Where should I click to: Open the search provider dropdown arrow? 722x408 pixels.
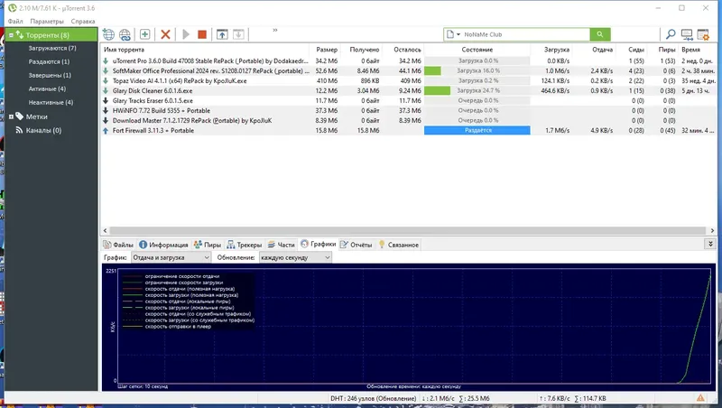(458, 34)
